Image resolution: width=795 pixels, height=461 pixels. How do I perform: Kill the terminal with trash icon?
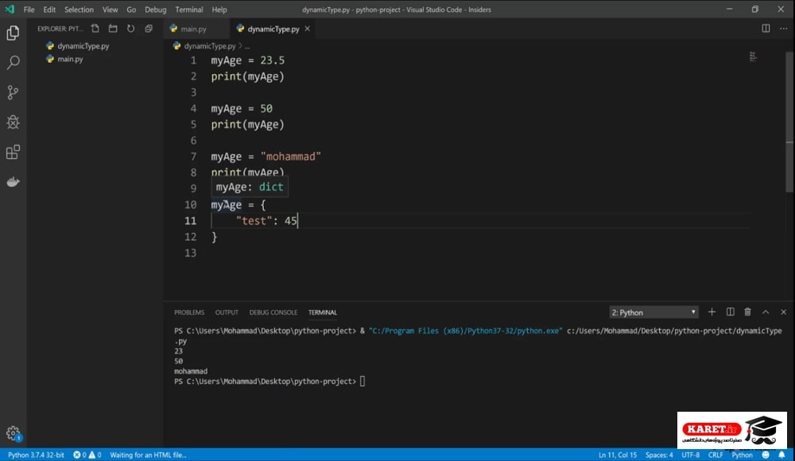[x=747, y=312]
